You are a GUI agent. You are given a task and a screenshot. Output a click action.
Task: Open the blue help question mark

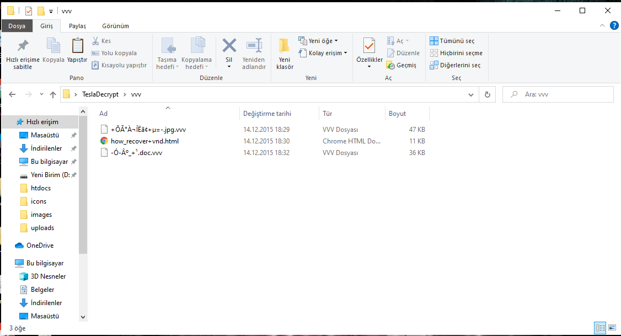click(614, 26)
